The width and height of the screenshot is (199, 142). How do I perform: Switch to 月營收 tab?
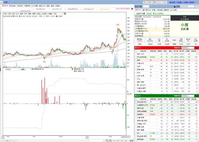58,6
